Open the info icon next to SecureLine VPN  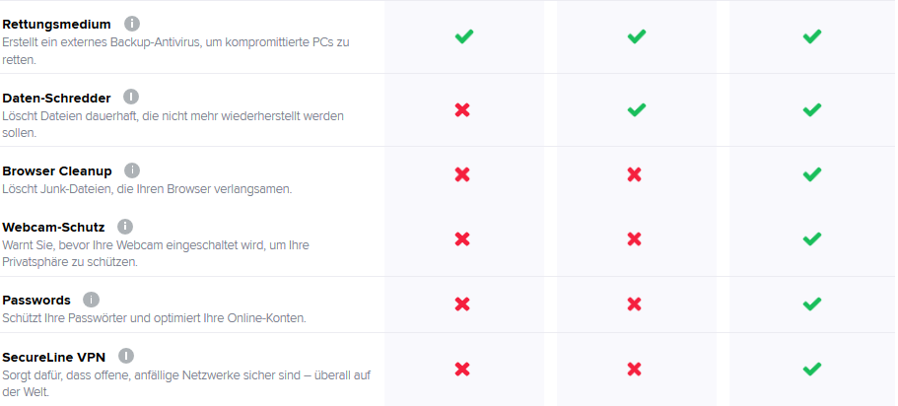(x=125, y=356)
